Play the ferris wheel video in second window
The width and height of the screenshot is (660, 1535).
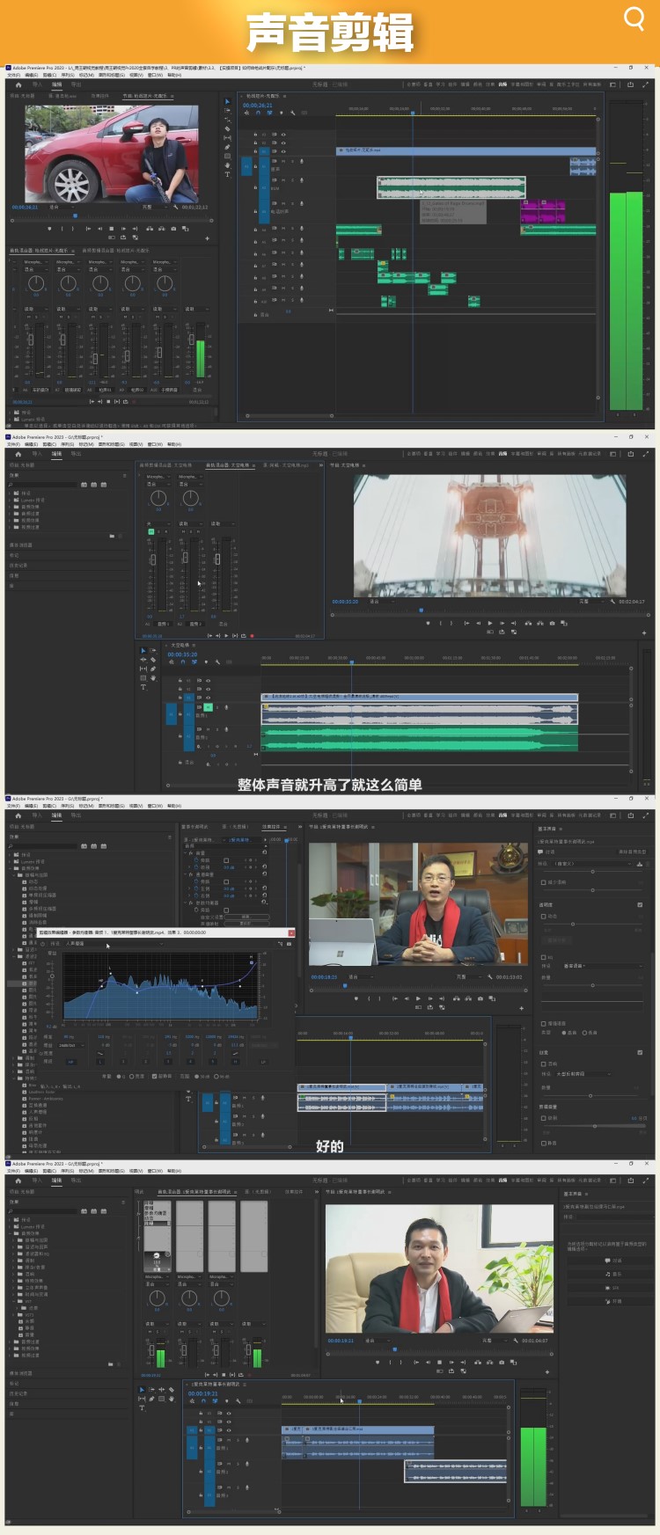click(x=490, y=623)
